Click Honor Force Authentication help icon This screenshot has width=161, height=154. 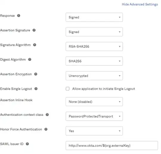(46, 129)
